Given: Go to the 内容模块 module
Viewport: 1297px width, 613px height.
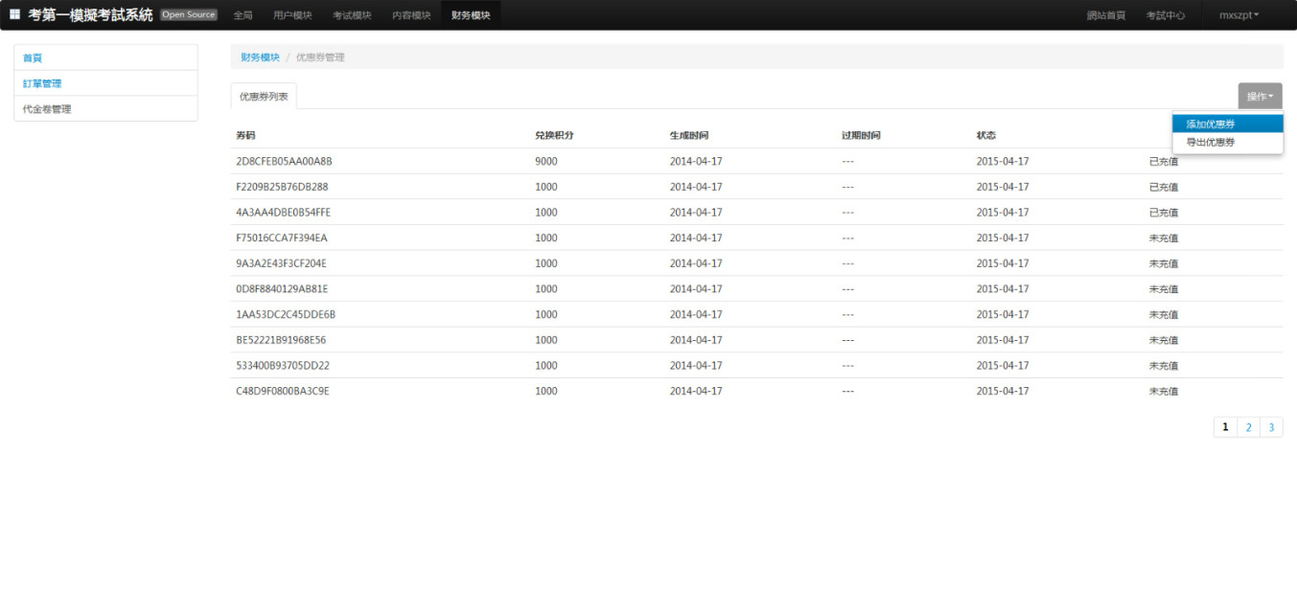Looking at the screenshot, I should coord(411,15).
